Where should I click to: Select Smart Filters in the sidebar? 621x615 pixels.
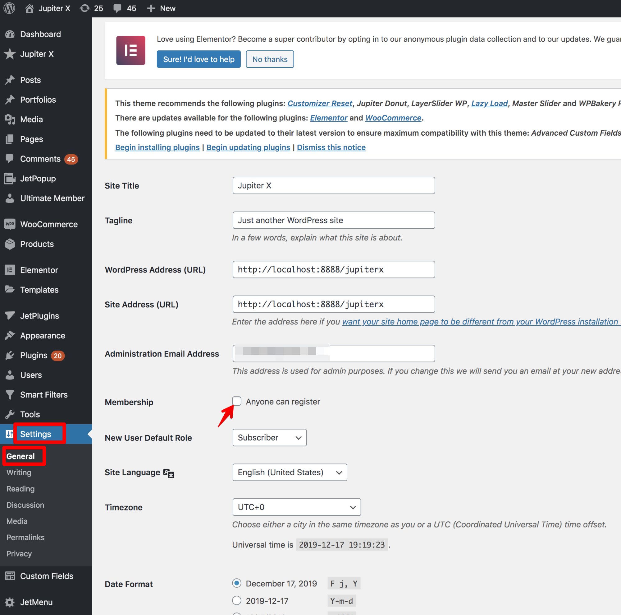coord(44,394)
